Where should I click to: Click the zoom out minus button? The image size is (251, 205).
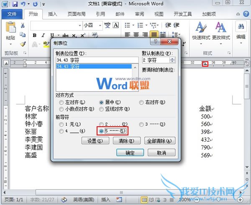[197, 200]
